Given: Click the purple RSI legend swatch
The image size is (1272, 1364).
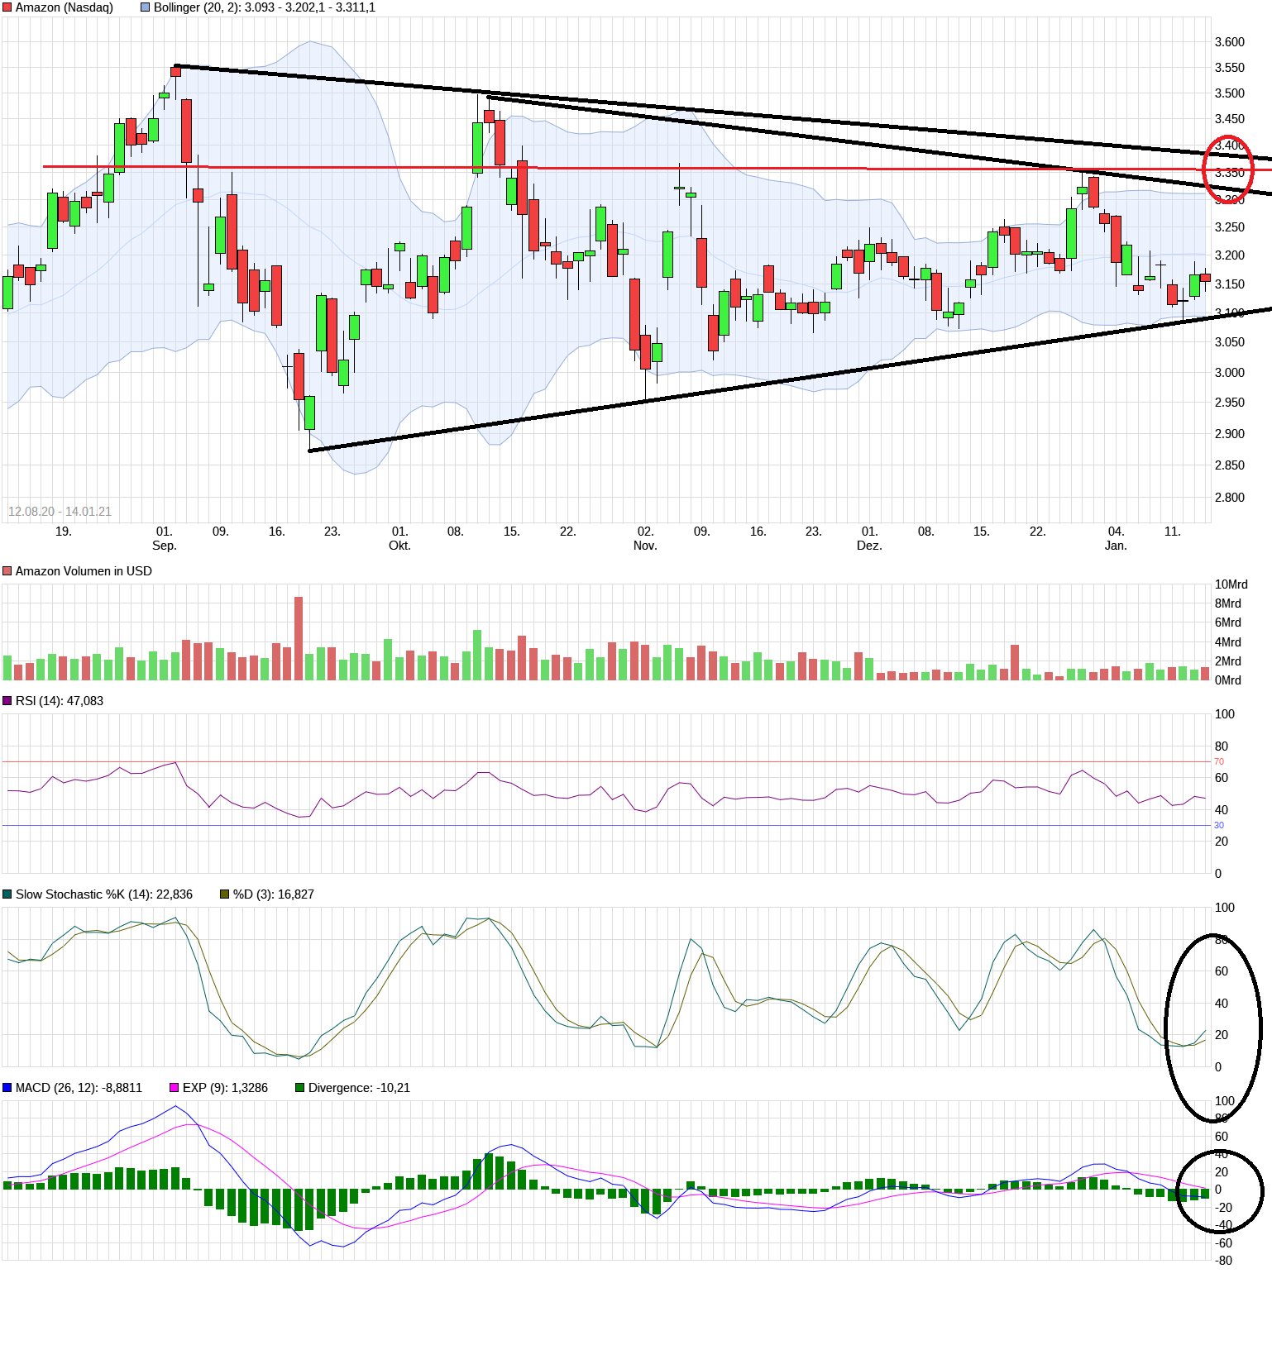Looking at the screenshot, I should click(7, 701).
